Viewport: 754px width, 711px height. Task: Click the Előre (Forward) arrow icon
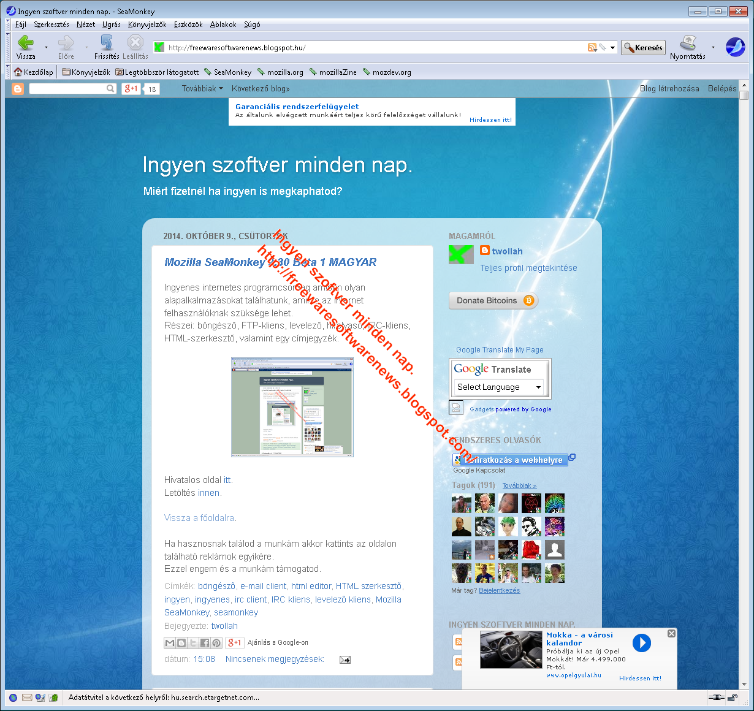(66, 43)
